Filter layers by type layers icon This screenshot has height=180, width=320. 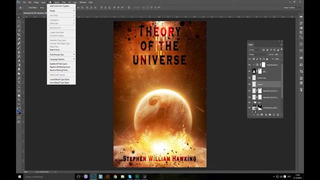click(271, 50)
